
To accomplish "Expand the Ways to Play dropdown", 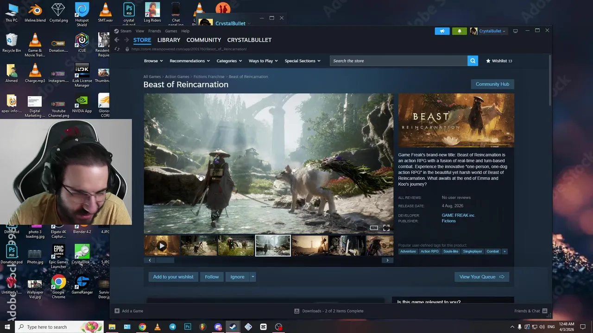I will point(263,61).
